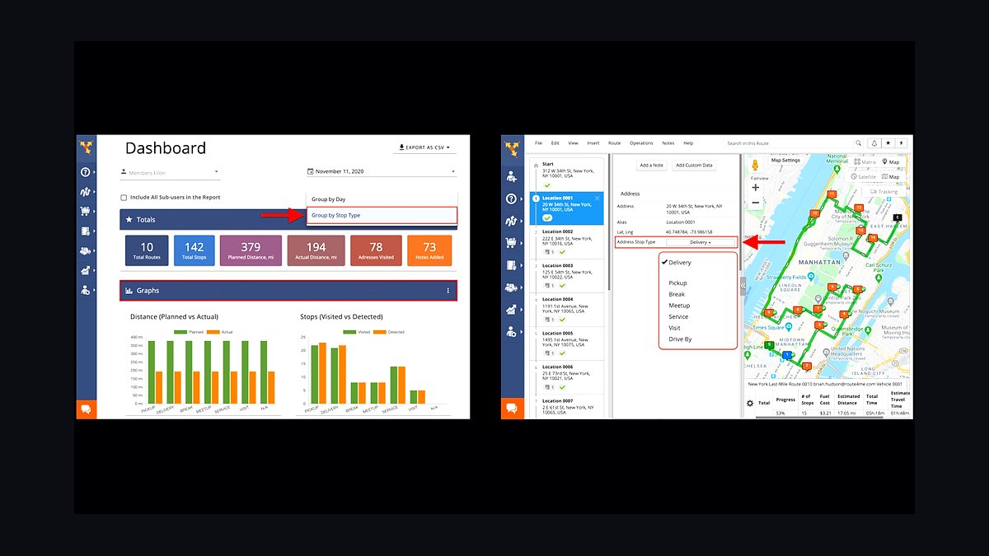Open the routes icon in Dashboard sidebar
The height and width of the screenshot is (556, 989).
85,191
